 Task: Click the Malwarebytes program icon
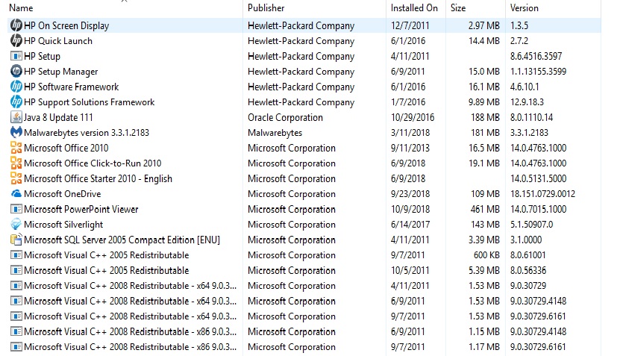click(16, 133)
